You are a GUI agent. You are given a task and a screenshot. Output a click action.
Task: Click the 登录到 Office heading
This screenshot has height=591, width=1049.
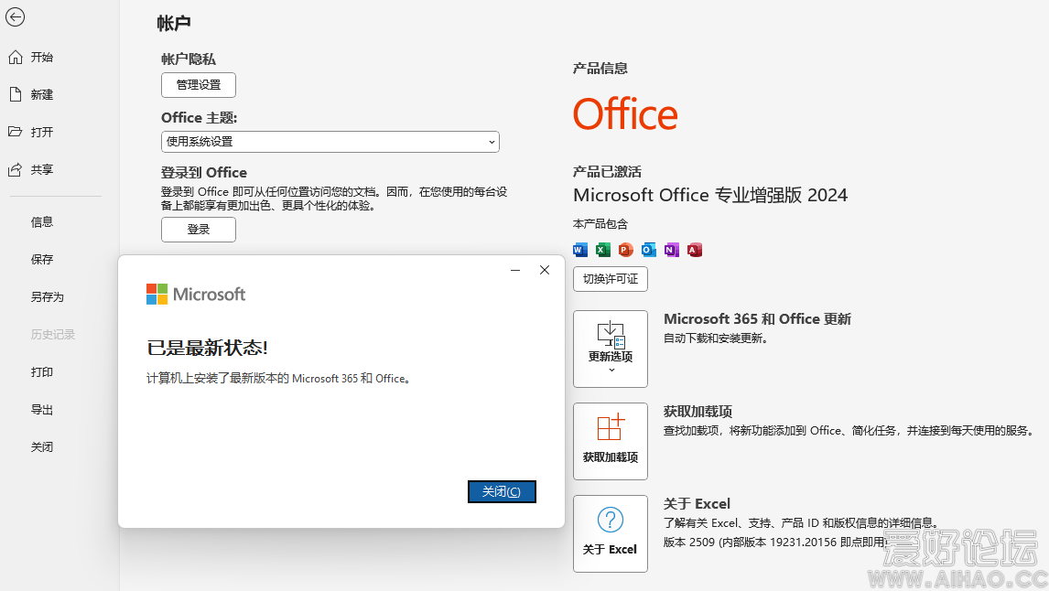point(204,173)
